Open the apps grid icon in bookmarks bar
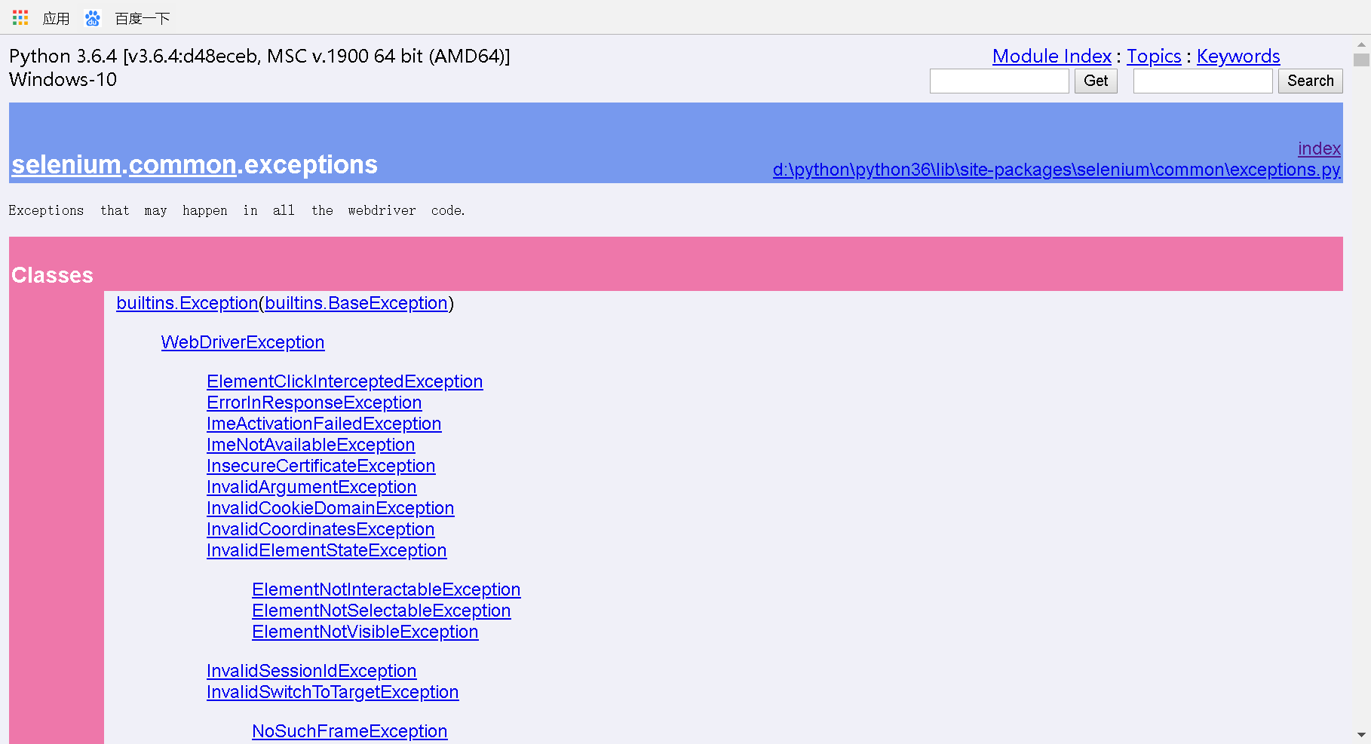The width and height of the screenshot is (1371, 744). pyautogui.click(x=20, y=17)
